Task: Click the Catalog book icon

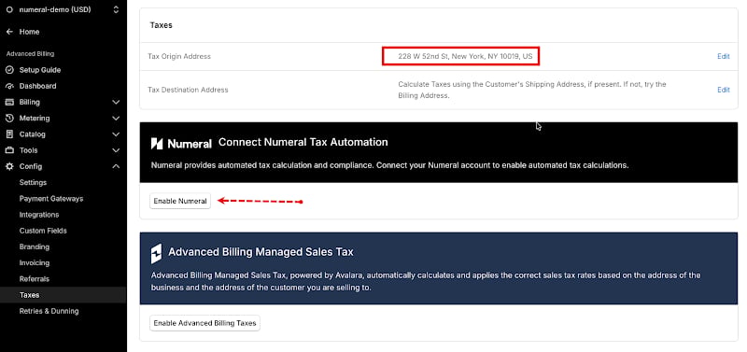Action: 9,134
